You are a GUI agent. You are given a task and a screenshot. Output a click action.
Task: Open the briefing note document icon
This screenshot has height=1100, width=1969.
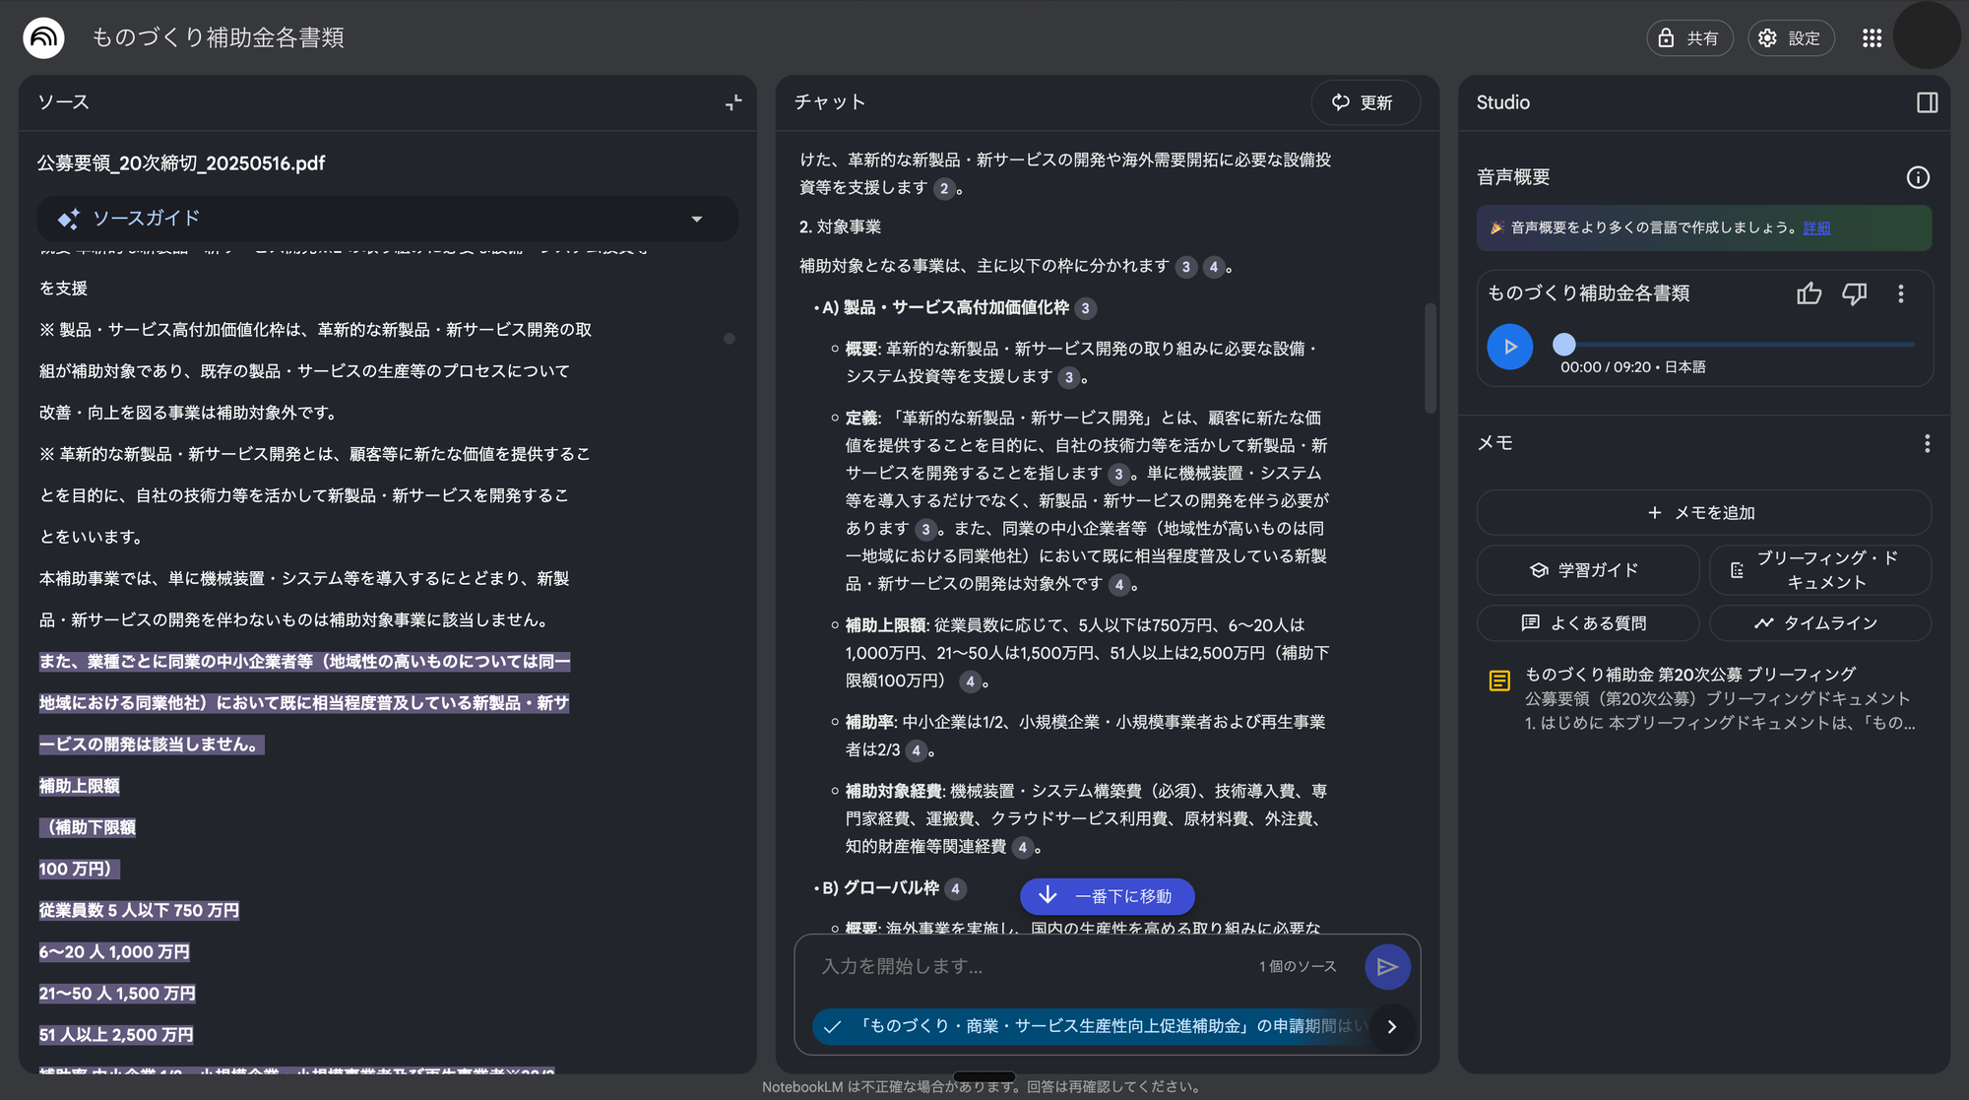click(1499, 680)
